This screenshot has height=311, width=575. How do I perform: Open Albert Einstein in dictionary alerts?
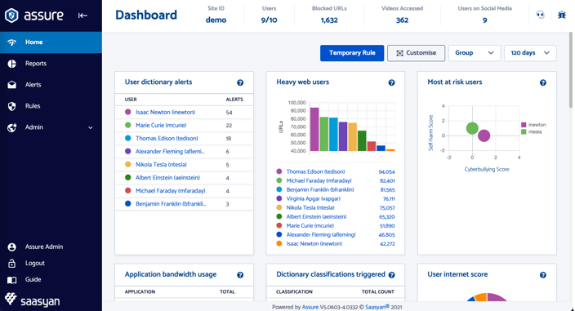pos(167,178)
